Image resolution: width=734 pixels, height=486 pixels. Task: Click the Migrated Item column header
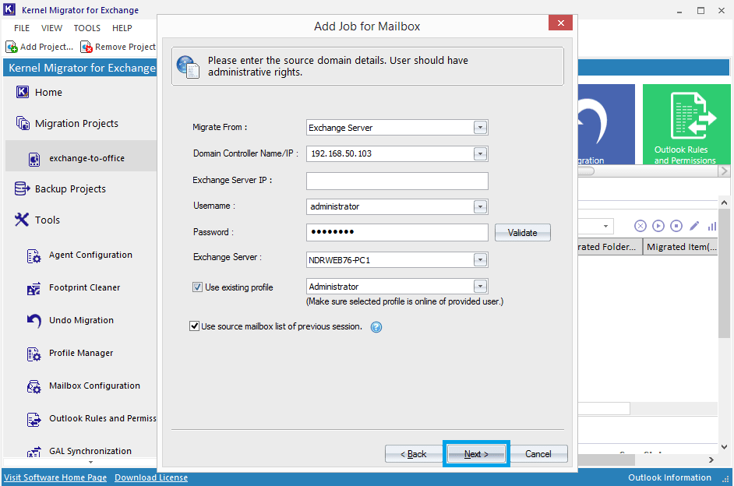point(681,247)
